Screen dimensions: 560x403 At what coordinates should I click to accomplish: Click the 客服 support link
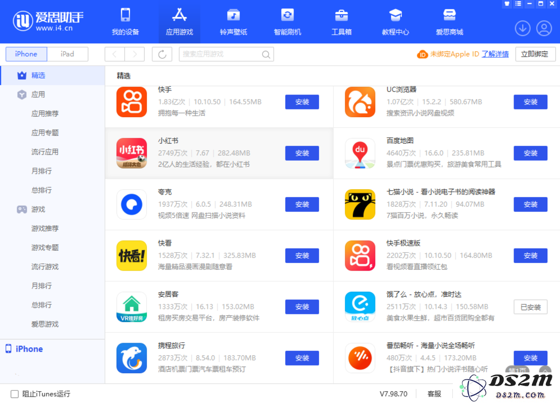coord(434,394)
